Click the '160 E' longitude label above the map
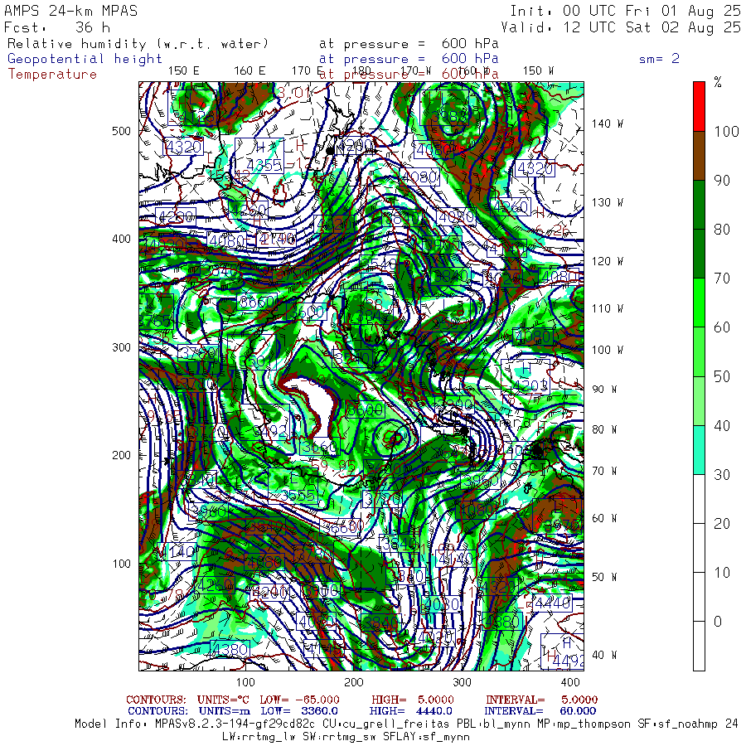Viewport: 746px width, 746px height. click(x=249, y=71)
